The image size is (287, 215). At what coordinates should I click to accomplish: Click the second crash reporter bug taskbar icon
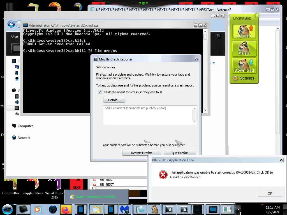click(x=184, y=209)
